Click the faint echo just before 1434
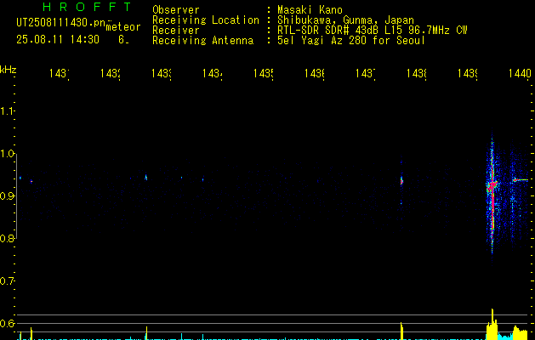Screen dimensions: 535x340 tap(203, 179)
